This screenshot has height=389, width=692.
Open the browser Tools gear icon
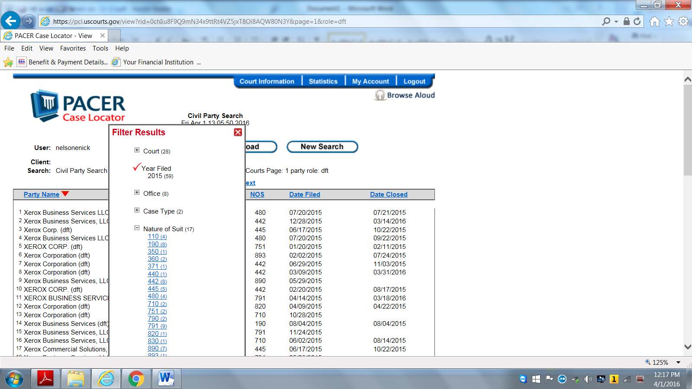pos(683,21)
